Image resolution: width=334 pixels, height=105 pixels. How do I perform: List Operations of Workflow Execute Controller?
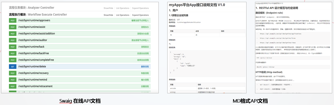(x=123, y=15)
